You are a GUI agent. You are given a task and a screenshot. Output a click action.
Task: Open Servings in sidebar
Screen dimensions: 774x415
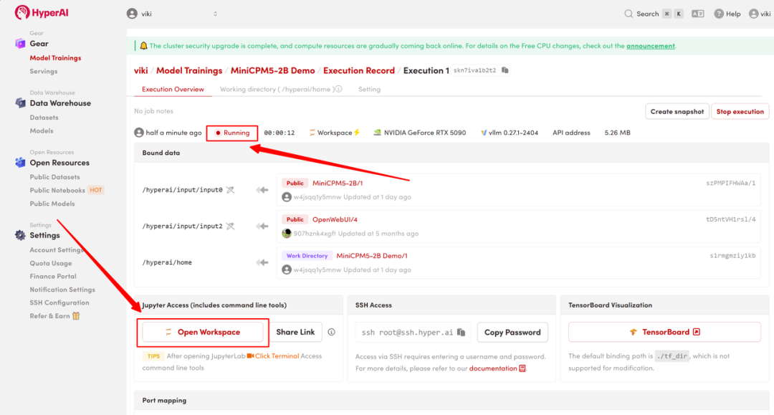[44, 71]
